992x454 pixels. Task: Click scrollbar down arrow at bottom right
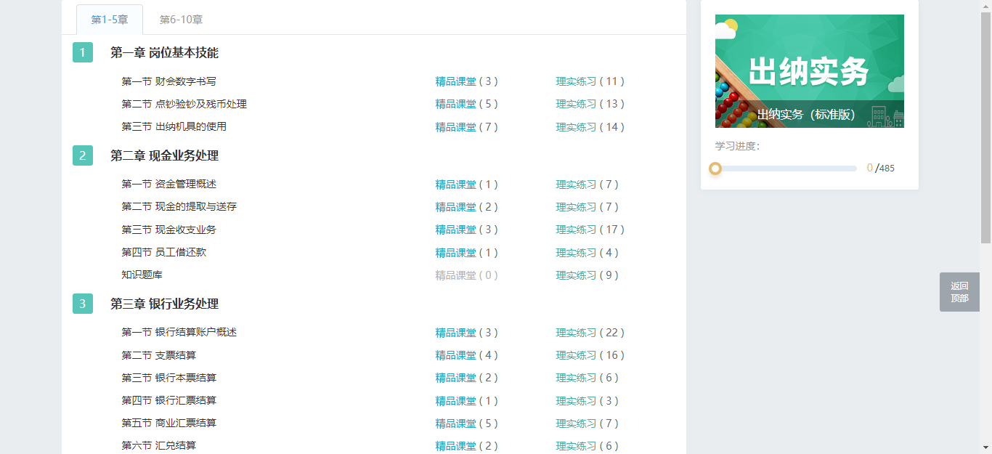985,447
